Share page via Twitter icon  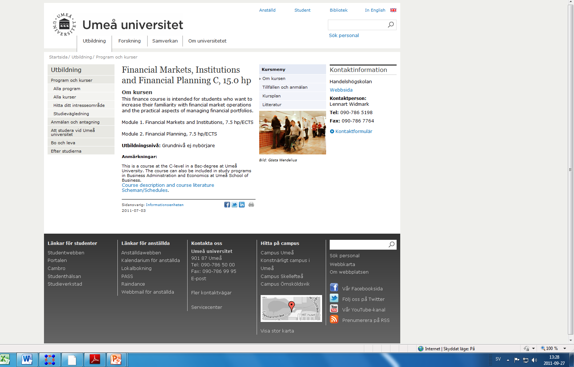coord(234,205)
